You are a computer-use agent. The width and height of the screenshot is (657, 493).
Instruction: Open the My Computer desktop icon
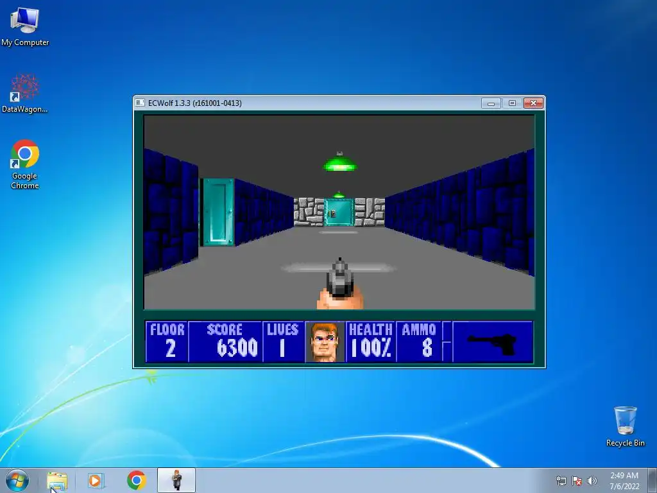[25, 26]
